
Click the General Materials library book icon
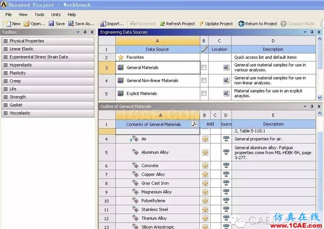click(121, 67)
